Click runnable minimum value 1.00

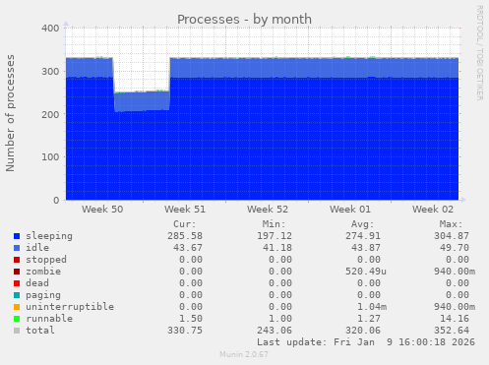point(280,319)
